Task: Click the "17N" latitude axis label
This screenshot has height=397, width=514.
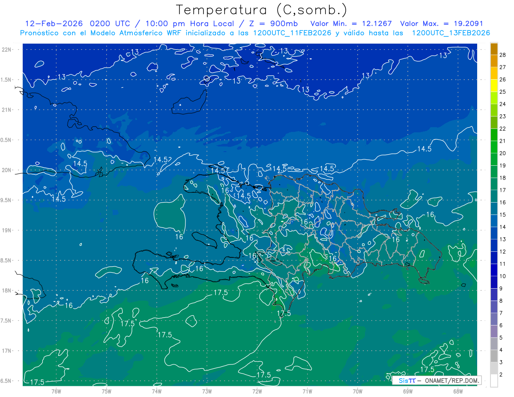Action: tap(7, 351)
